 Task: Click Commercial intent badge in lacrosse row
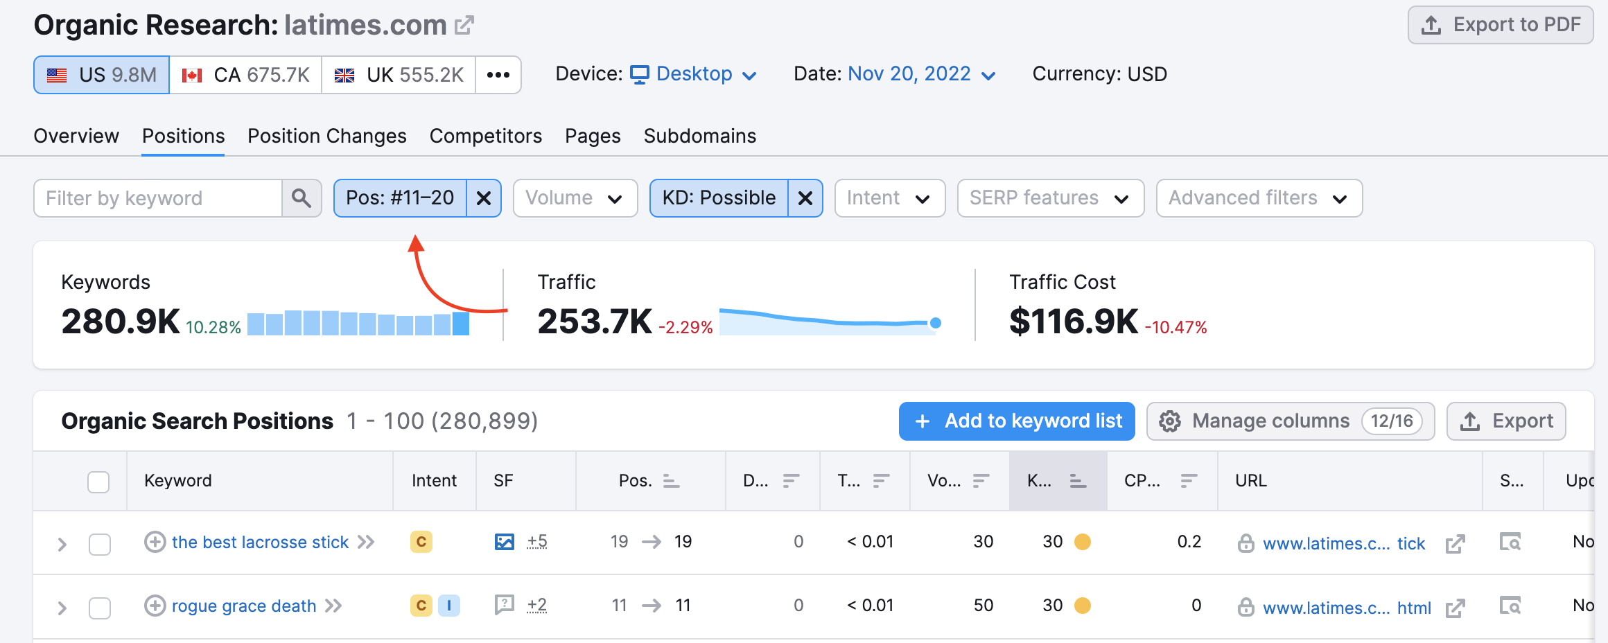point(421,542)
